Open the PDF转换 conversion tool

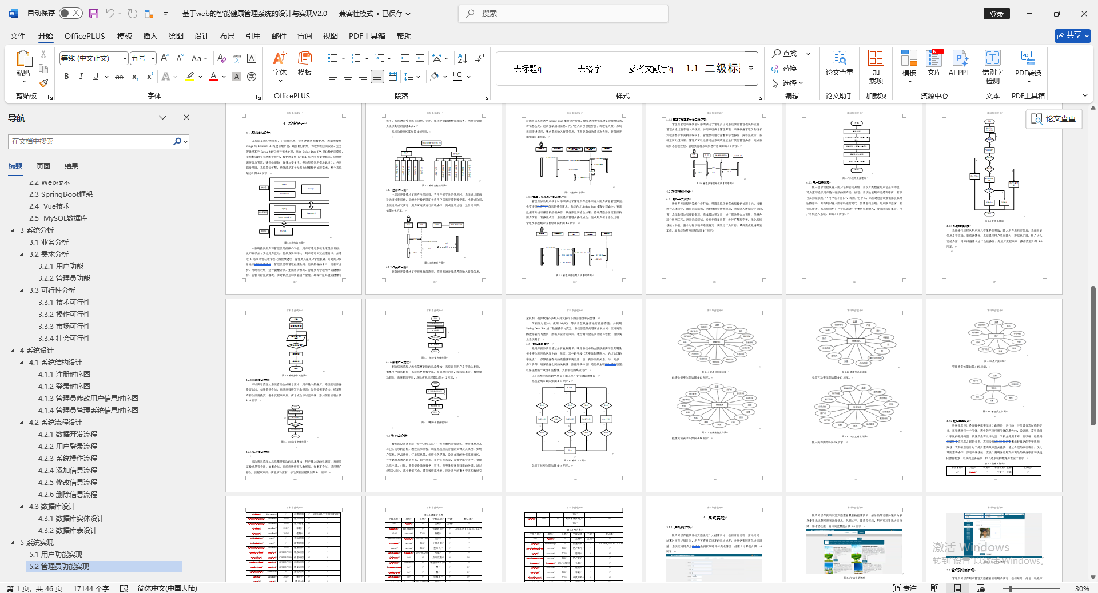1028,65
